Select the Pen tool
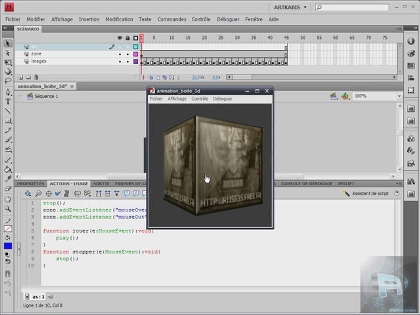Screen dimensions: 420x315 8,92
